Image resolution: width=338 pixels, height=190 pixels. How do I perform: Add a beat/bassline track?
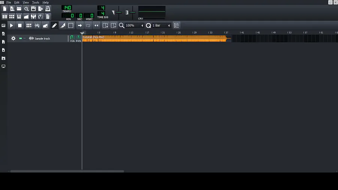coord(29,26)
